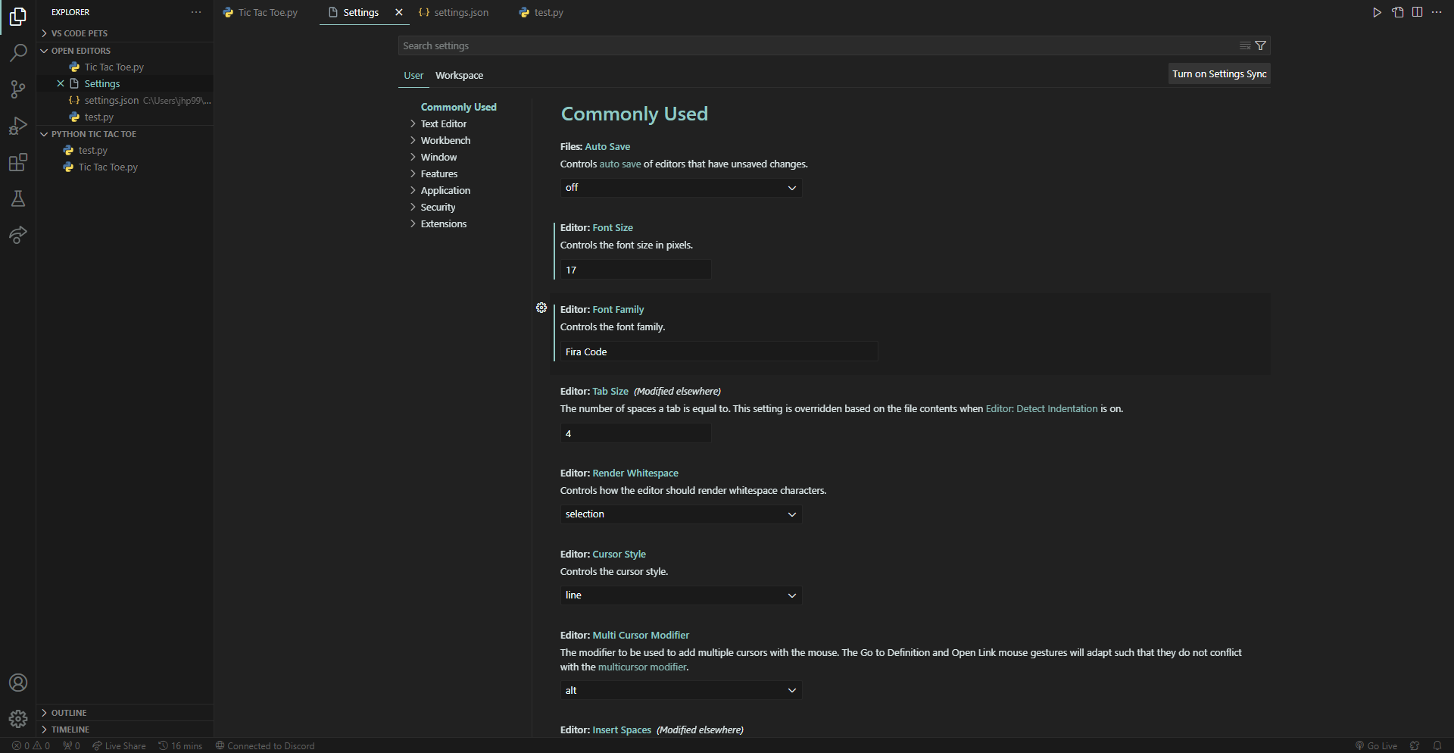Open the Cursor Style dropdown showing line
This screenshot has width=1454, height=753.
pyautogui.click(x=681, y=595)
